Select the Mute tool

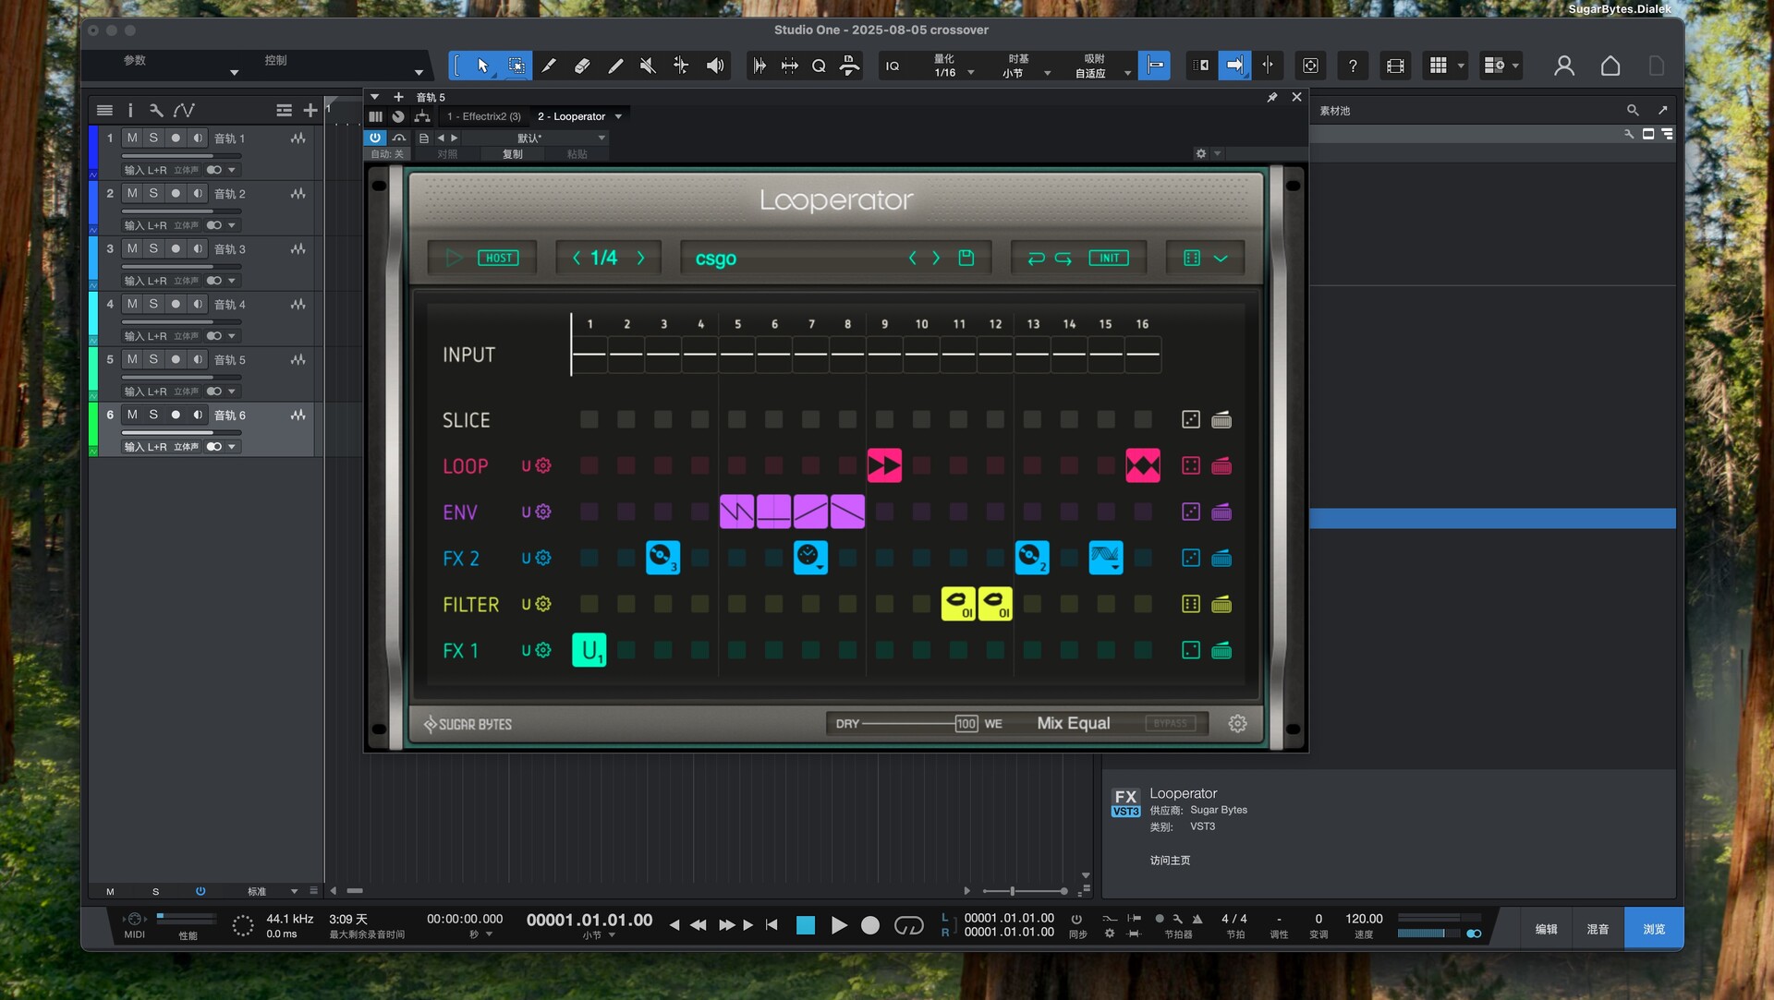648,66
